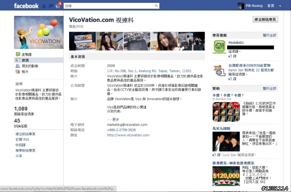This screenshot has height=192, width=291.
Task: Click the Keelung Rd. address link
Action: (149, 71)
